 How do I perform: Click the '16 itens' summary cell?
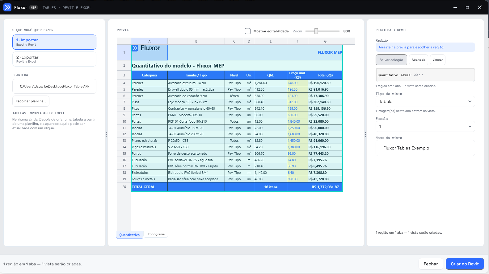click(x=271, y=187)
